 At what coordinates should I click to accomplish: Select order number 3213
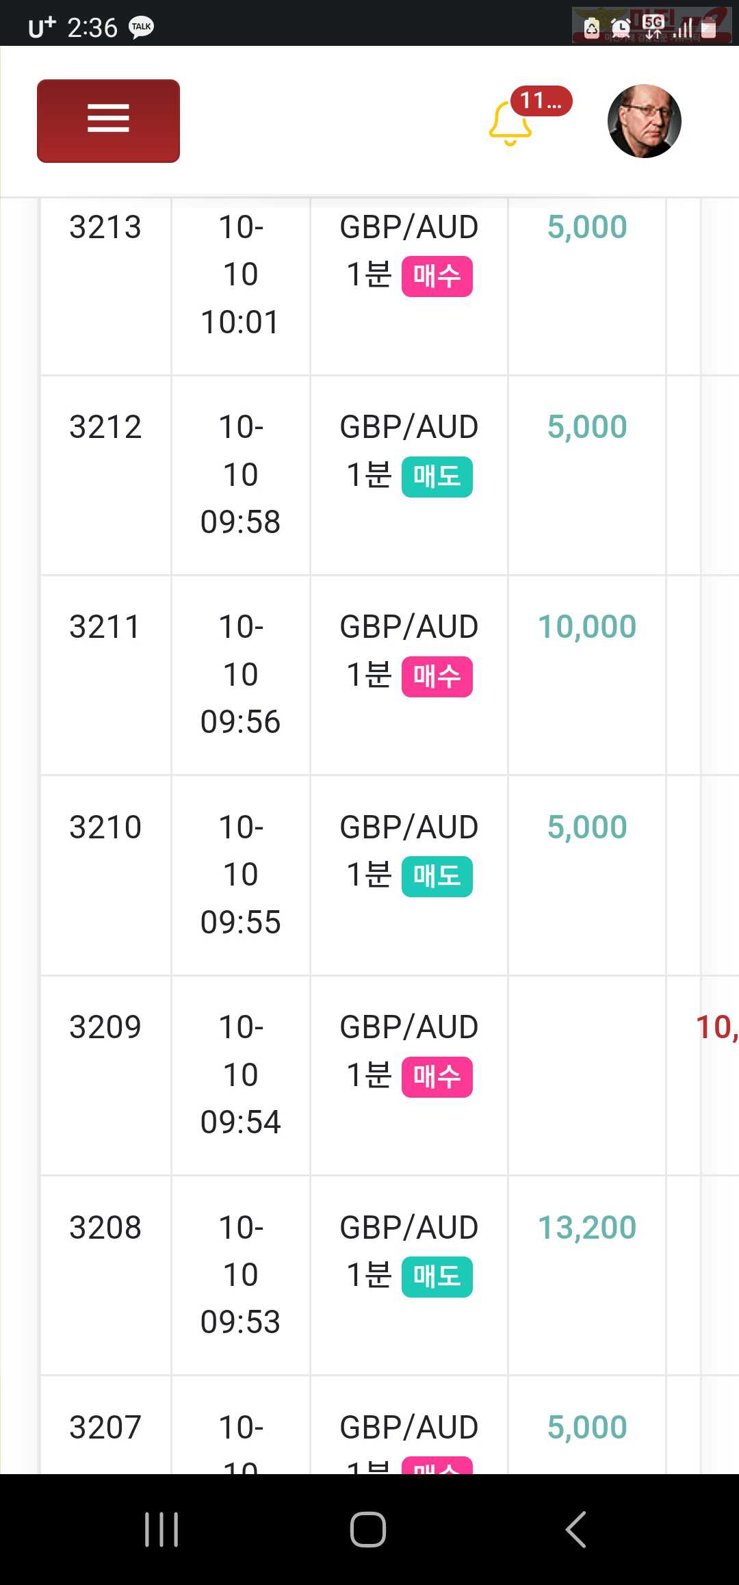pos(105,227)
